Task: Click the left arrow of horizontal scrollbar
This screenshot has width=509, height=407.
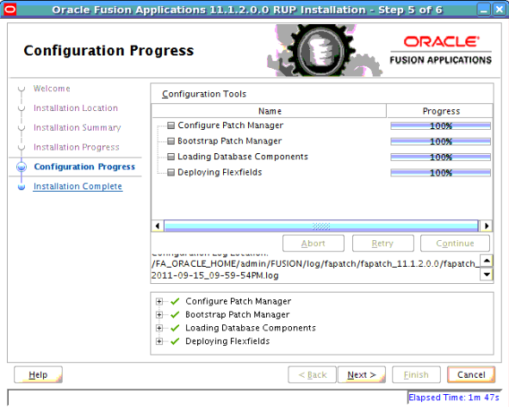Action: pos(158,225)
